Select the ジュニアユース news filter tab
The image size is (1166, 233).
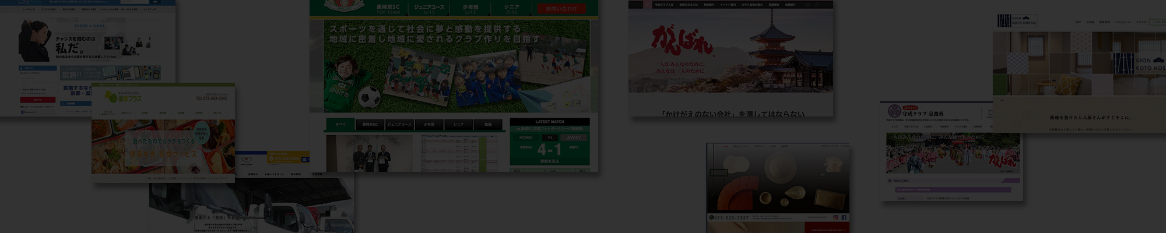(399, 125)
